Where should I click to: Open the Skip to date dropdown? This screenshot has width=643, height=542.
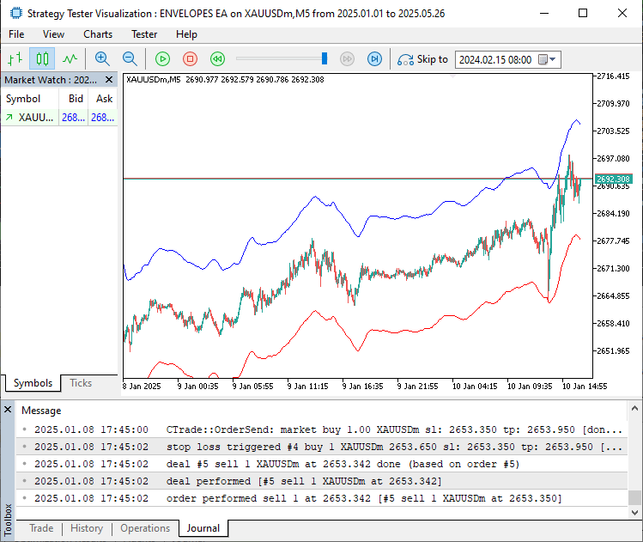coord(552,60)
